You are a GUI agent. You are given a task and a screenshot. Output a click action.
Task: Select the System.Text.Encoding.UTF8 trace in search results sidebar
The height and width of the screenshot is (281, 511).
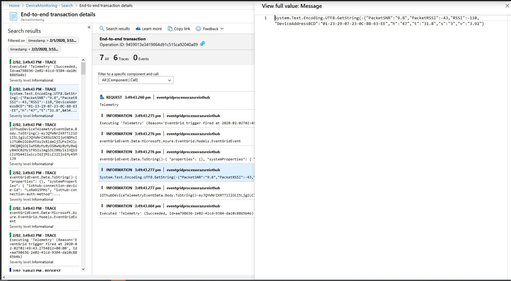click(44, 102)
